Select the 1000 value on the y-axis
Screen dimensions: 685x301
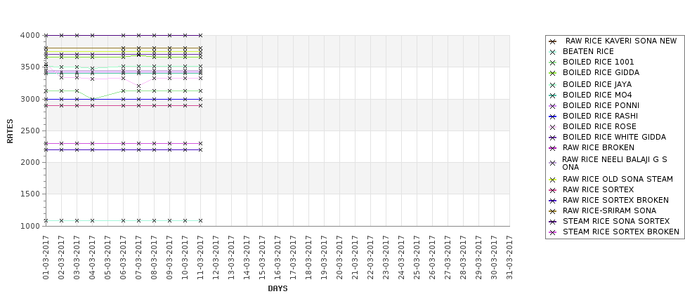pos(31,226)
